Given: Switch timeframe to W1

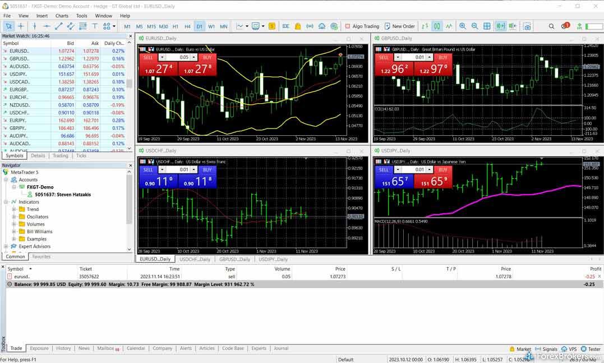Looking at the screenshot, I should point(211,26).
